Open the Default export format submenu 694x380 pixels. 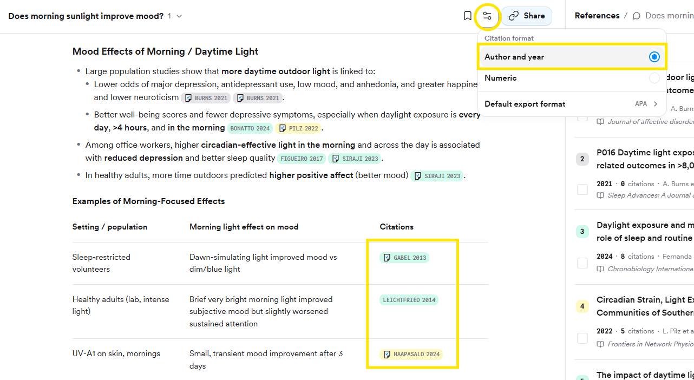pos(572,104)
